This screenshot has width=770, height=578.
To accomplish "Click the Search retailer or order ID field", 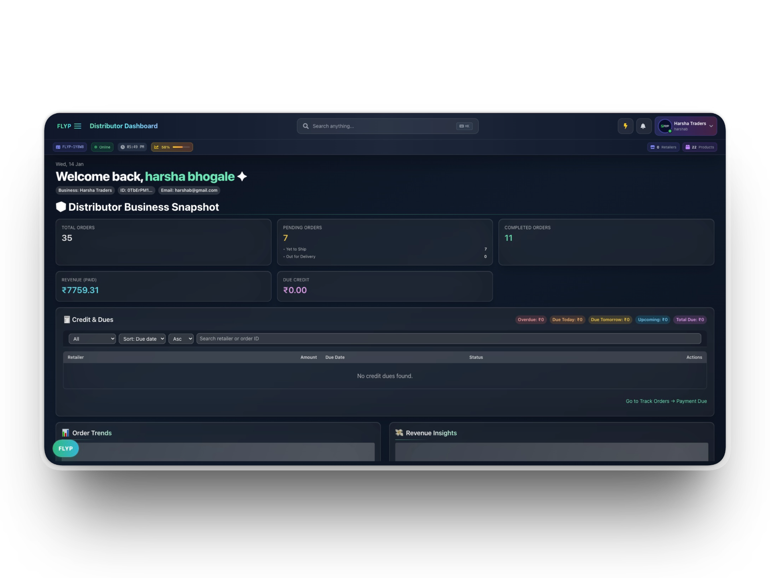I will coord(448,339).
